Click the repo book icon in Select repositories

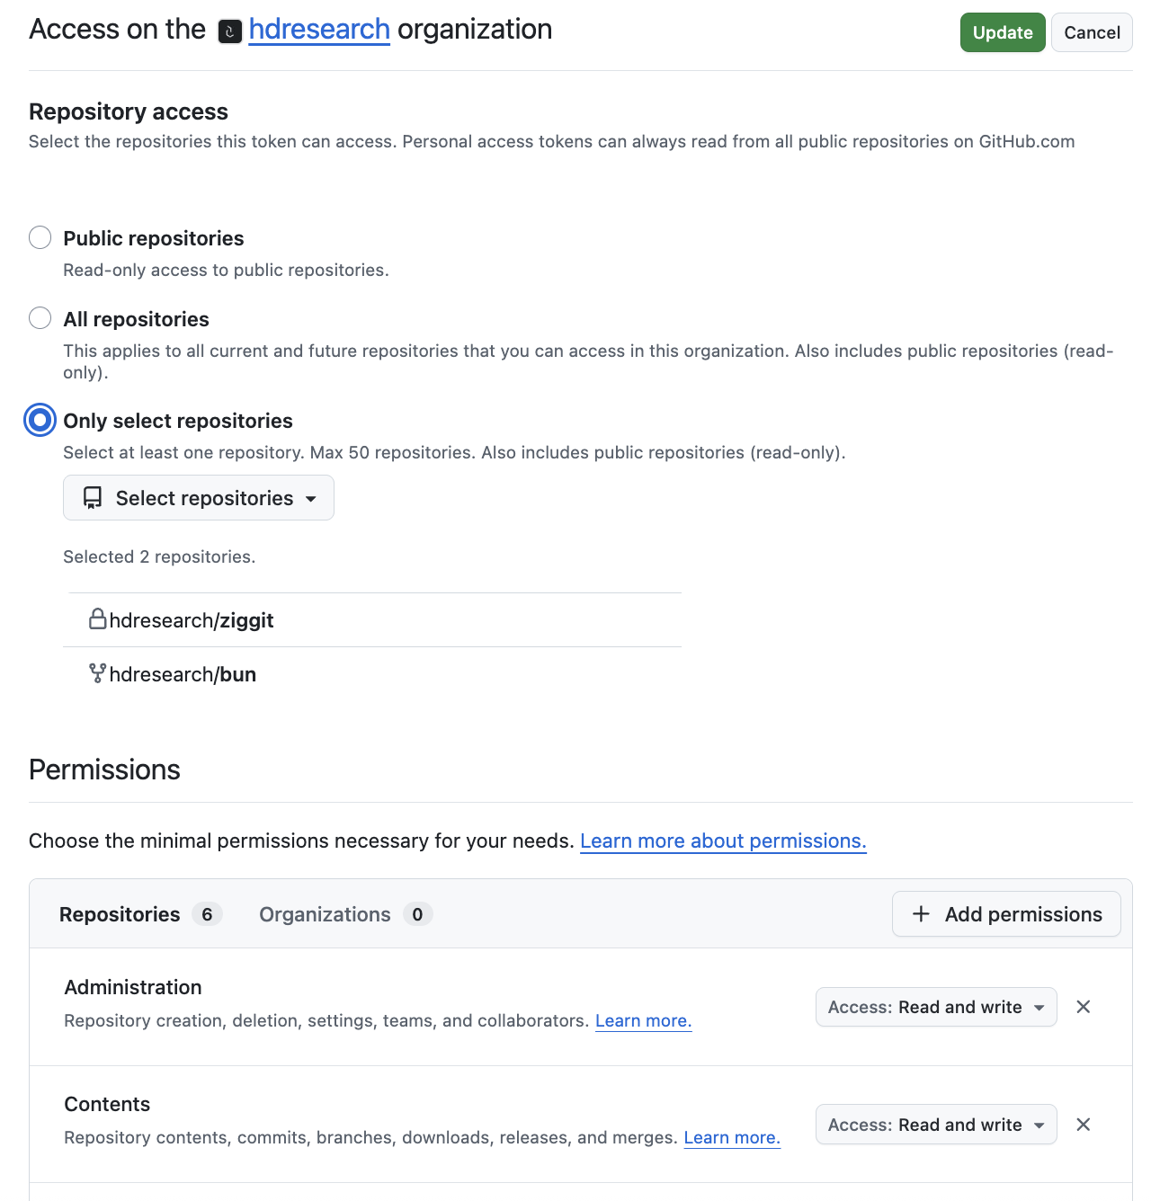[93, 497]
